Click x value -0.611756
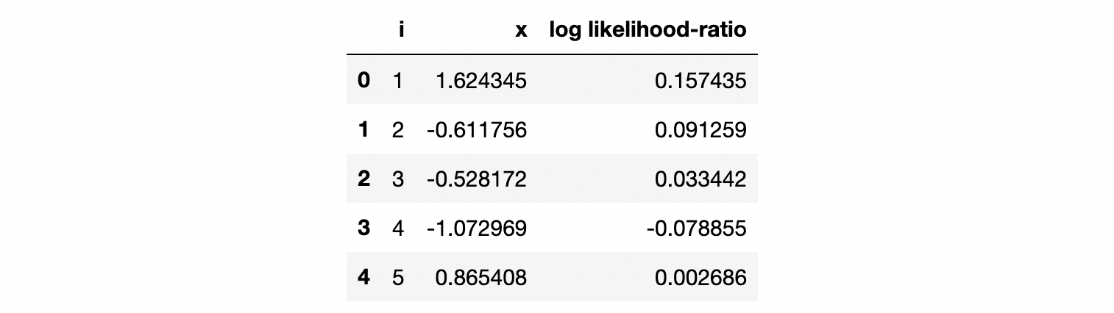The image size is (1114, 313). tap(477, 129)
